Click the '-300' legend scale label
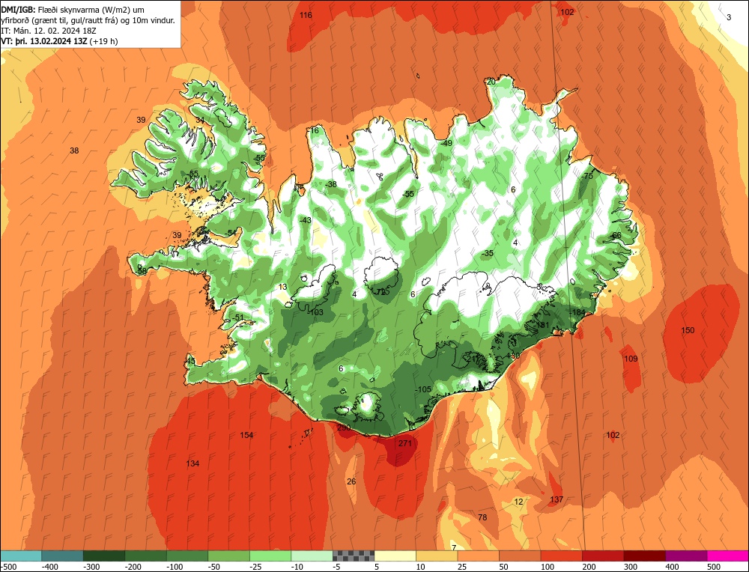Screen dimensions: 749x572 point(91,567)
